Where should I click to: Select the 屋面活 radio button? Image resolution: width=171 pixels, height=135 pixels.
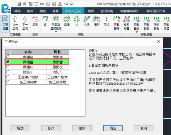(x=8, y=57)
